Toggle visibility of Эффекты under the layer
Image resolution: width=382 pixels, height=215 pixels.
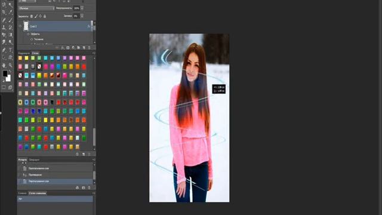click(x=28, y=34)
